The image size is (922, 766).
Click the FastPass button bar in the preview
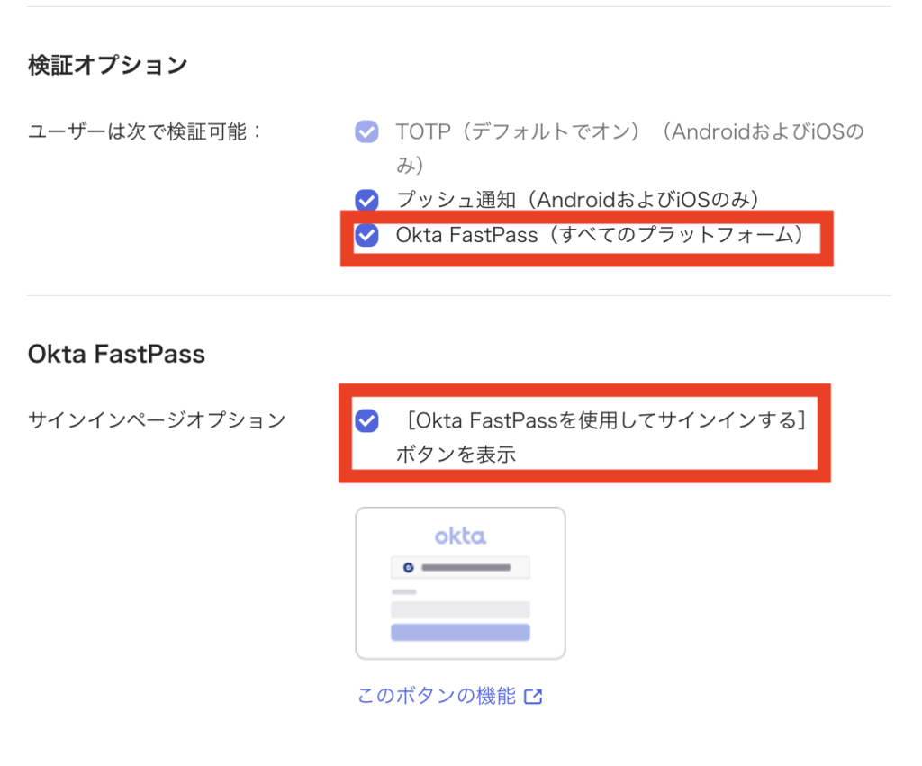(460, 567)
